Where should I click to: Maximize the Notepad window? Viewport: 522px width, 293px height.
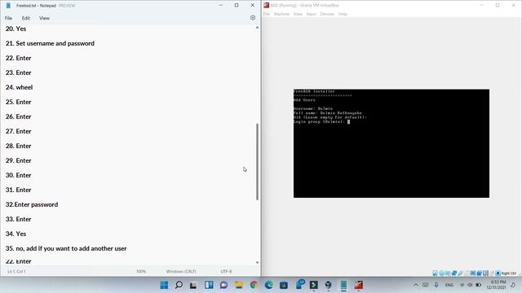point(237,6)
